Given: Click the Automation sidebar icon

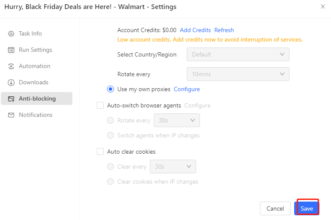Looking at the screenshot, I should (11, 66).
